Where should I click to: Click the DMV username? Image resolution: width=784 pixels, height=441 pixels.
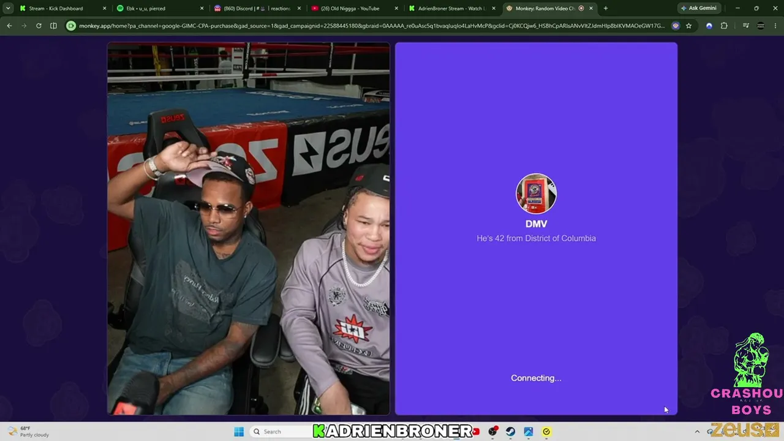[x=536, y=224]
